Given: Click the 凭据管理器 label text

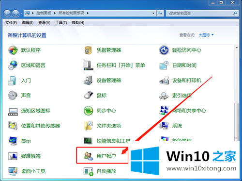Looking at the screenshot, I should click(x=108, y=50).
